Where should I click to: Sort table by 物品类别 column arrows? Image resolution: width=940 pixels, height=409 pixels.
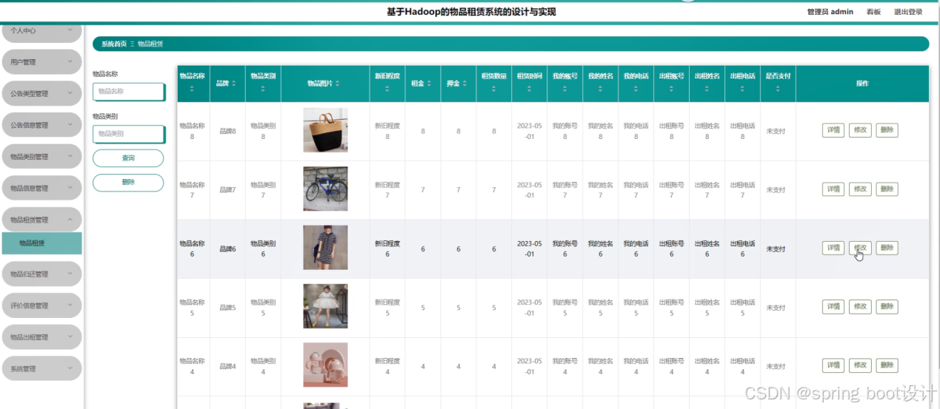pyautogui.click(x=263, y=89)
